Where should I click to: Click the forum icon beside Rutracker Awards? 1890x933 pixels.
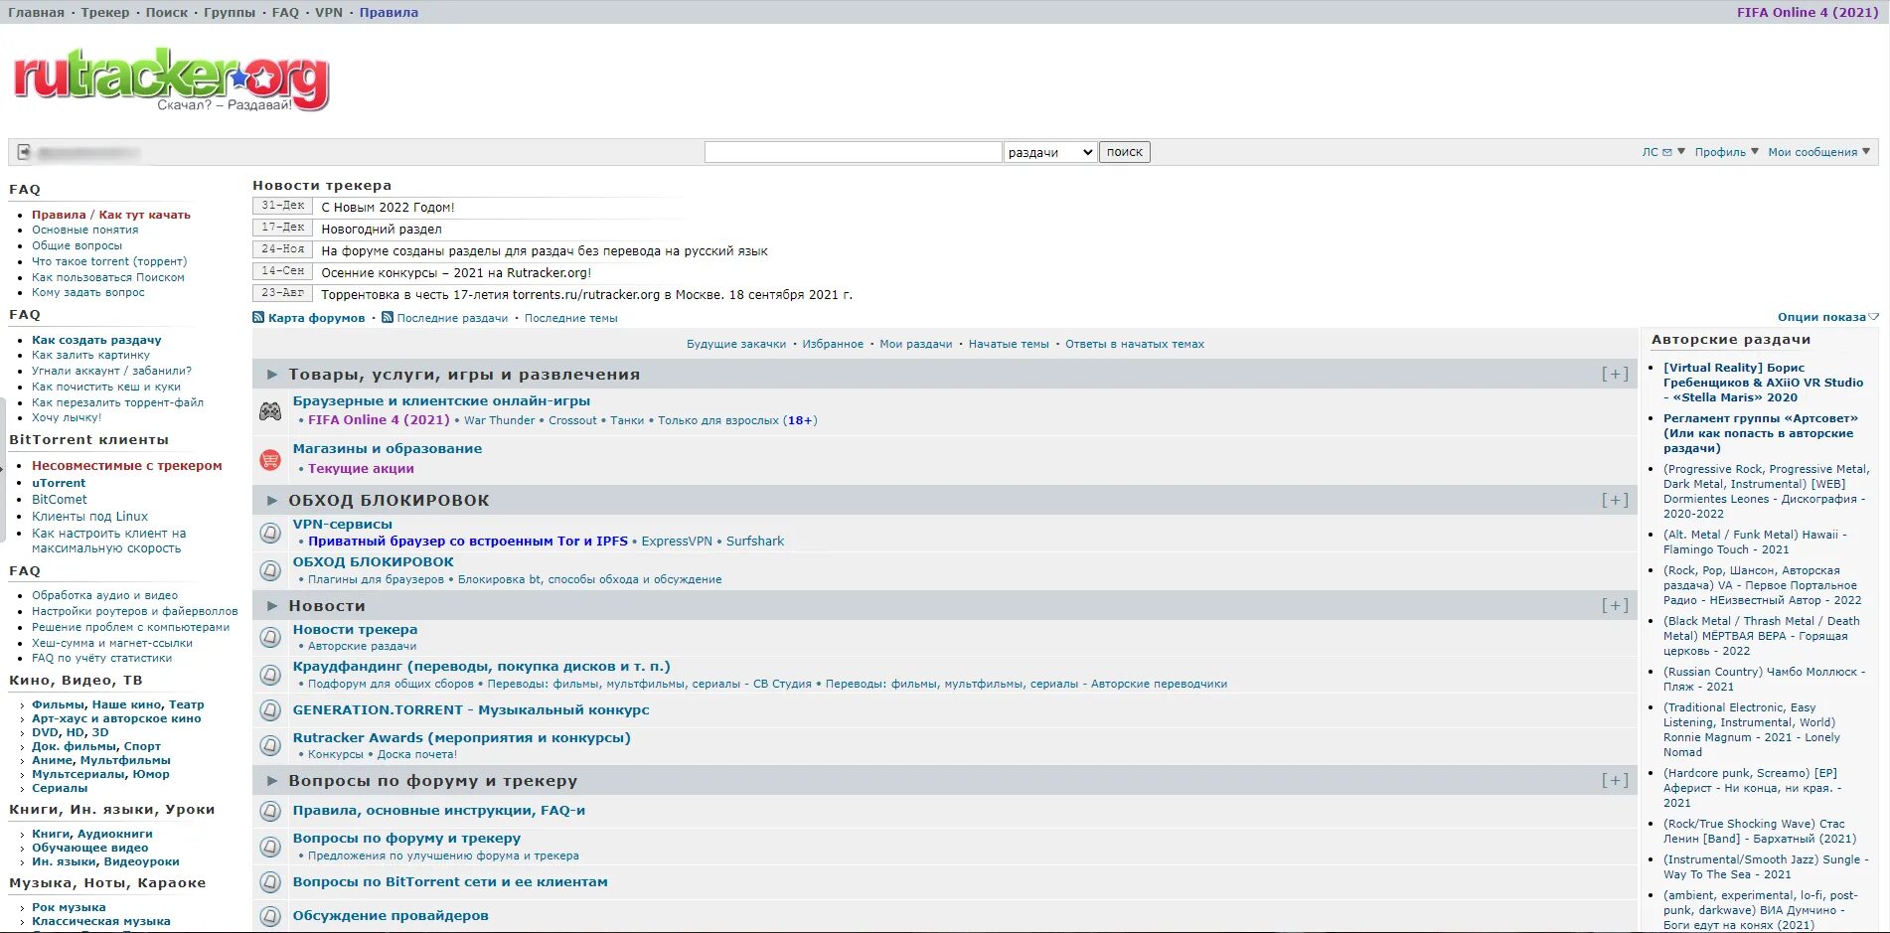[270, 745]
